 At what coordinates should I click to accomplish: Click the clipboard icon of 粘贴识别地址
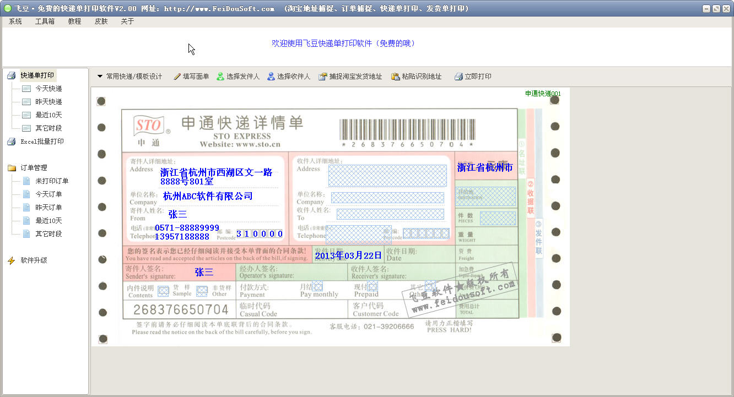tap(395, 77)
